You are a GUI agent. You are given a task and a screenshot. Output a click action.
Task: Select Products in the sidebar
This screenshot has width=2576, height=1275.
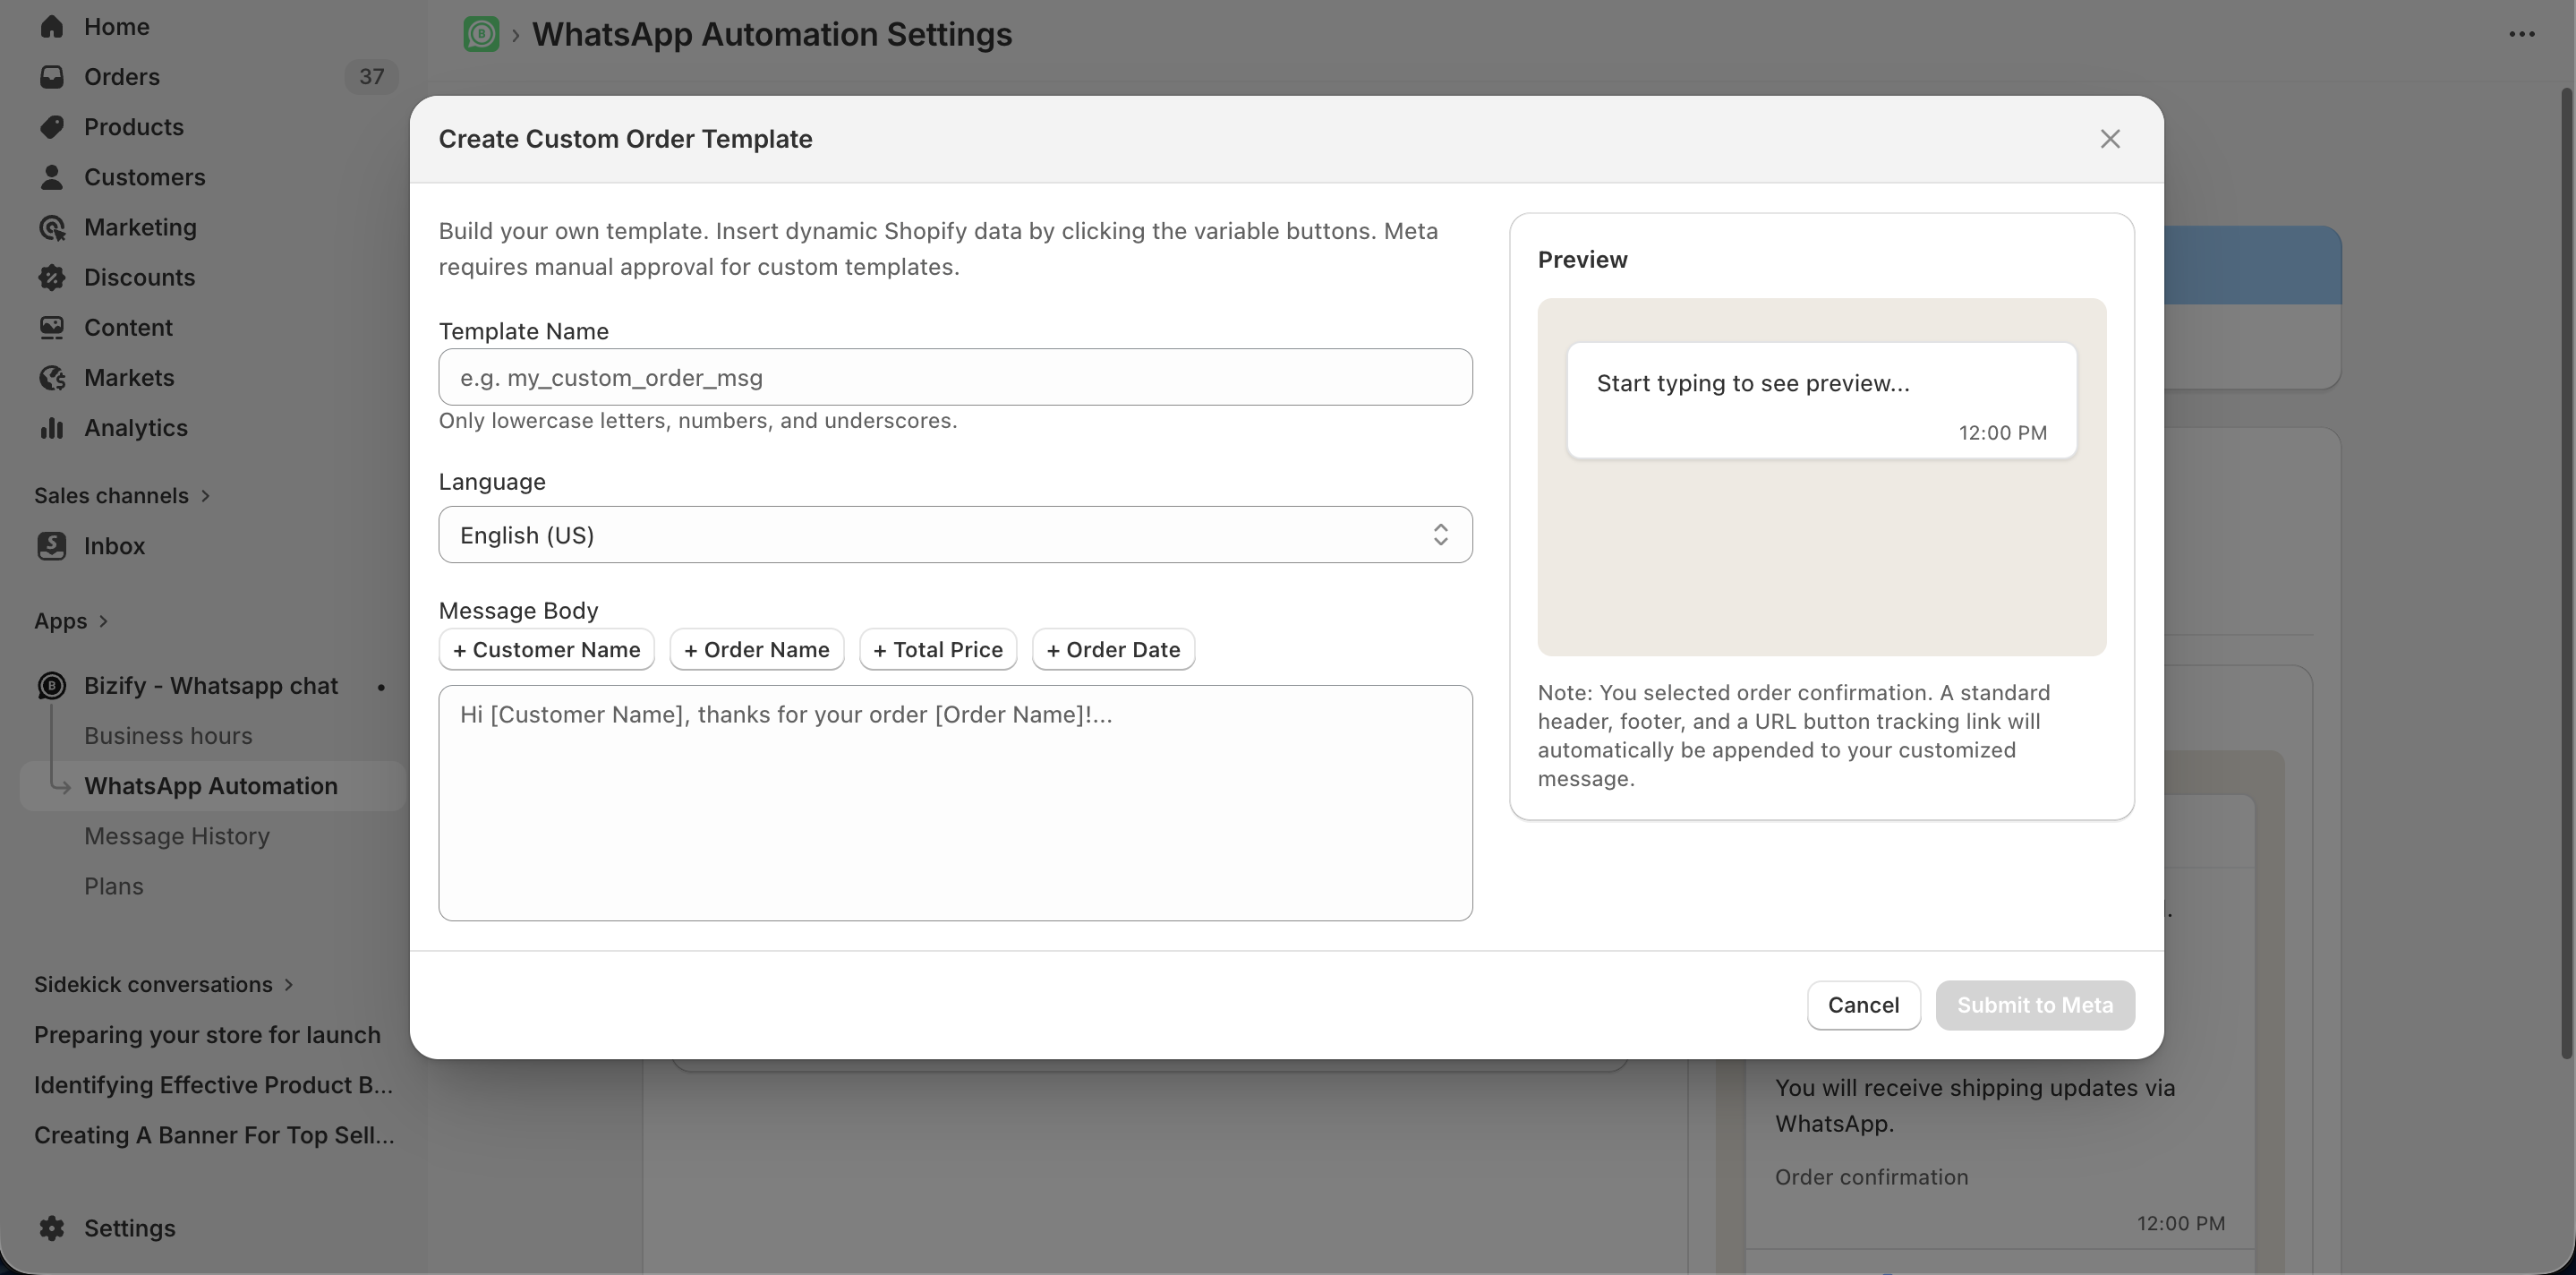[133, 127]
